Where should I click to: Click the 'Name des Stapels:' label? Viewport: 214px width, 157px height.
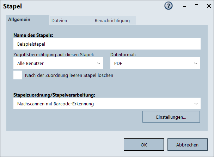pyautogui.click(x=36, y=35)
